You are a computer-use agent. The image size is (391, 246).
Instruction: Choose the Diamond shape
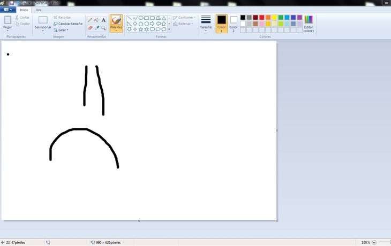coord(135,24)
